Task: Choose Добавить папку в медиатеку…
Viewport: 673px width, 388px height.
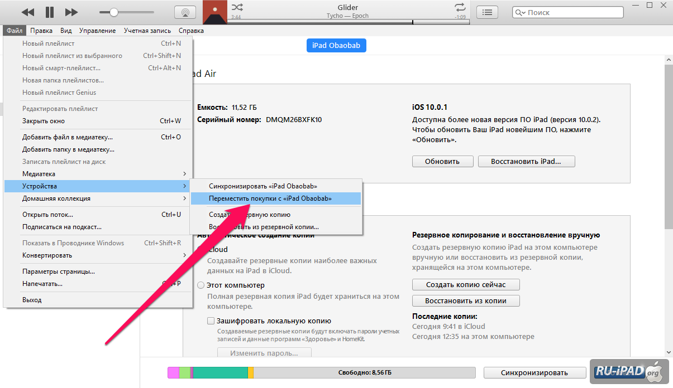Action: [x=98, y=149]
